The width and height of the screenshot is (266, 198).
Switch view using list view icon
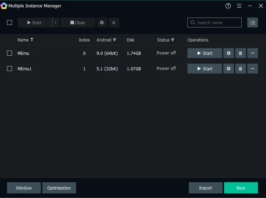point(253,23)
